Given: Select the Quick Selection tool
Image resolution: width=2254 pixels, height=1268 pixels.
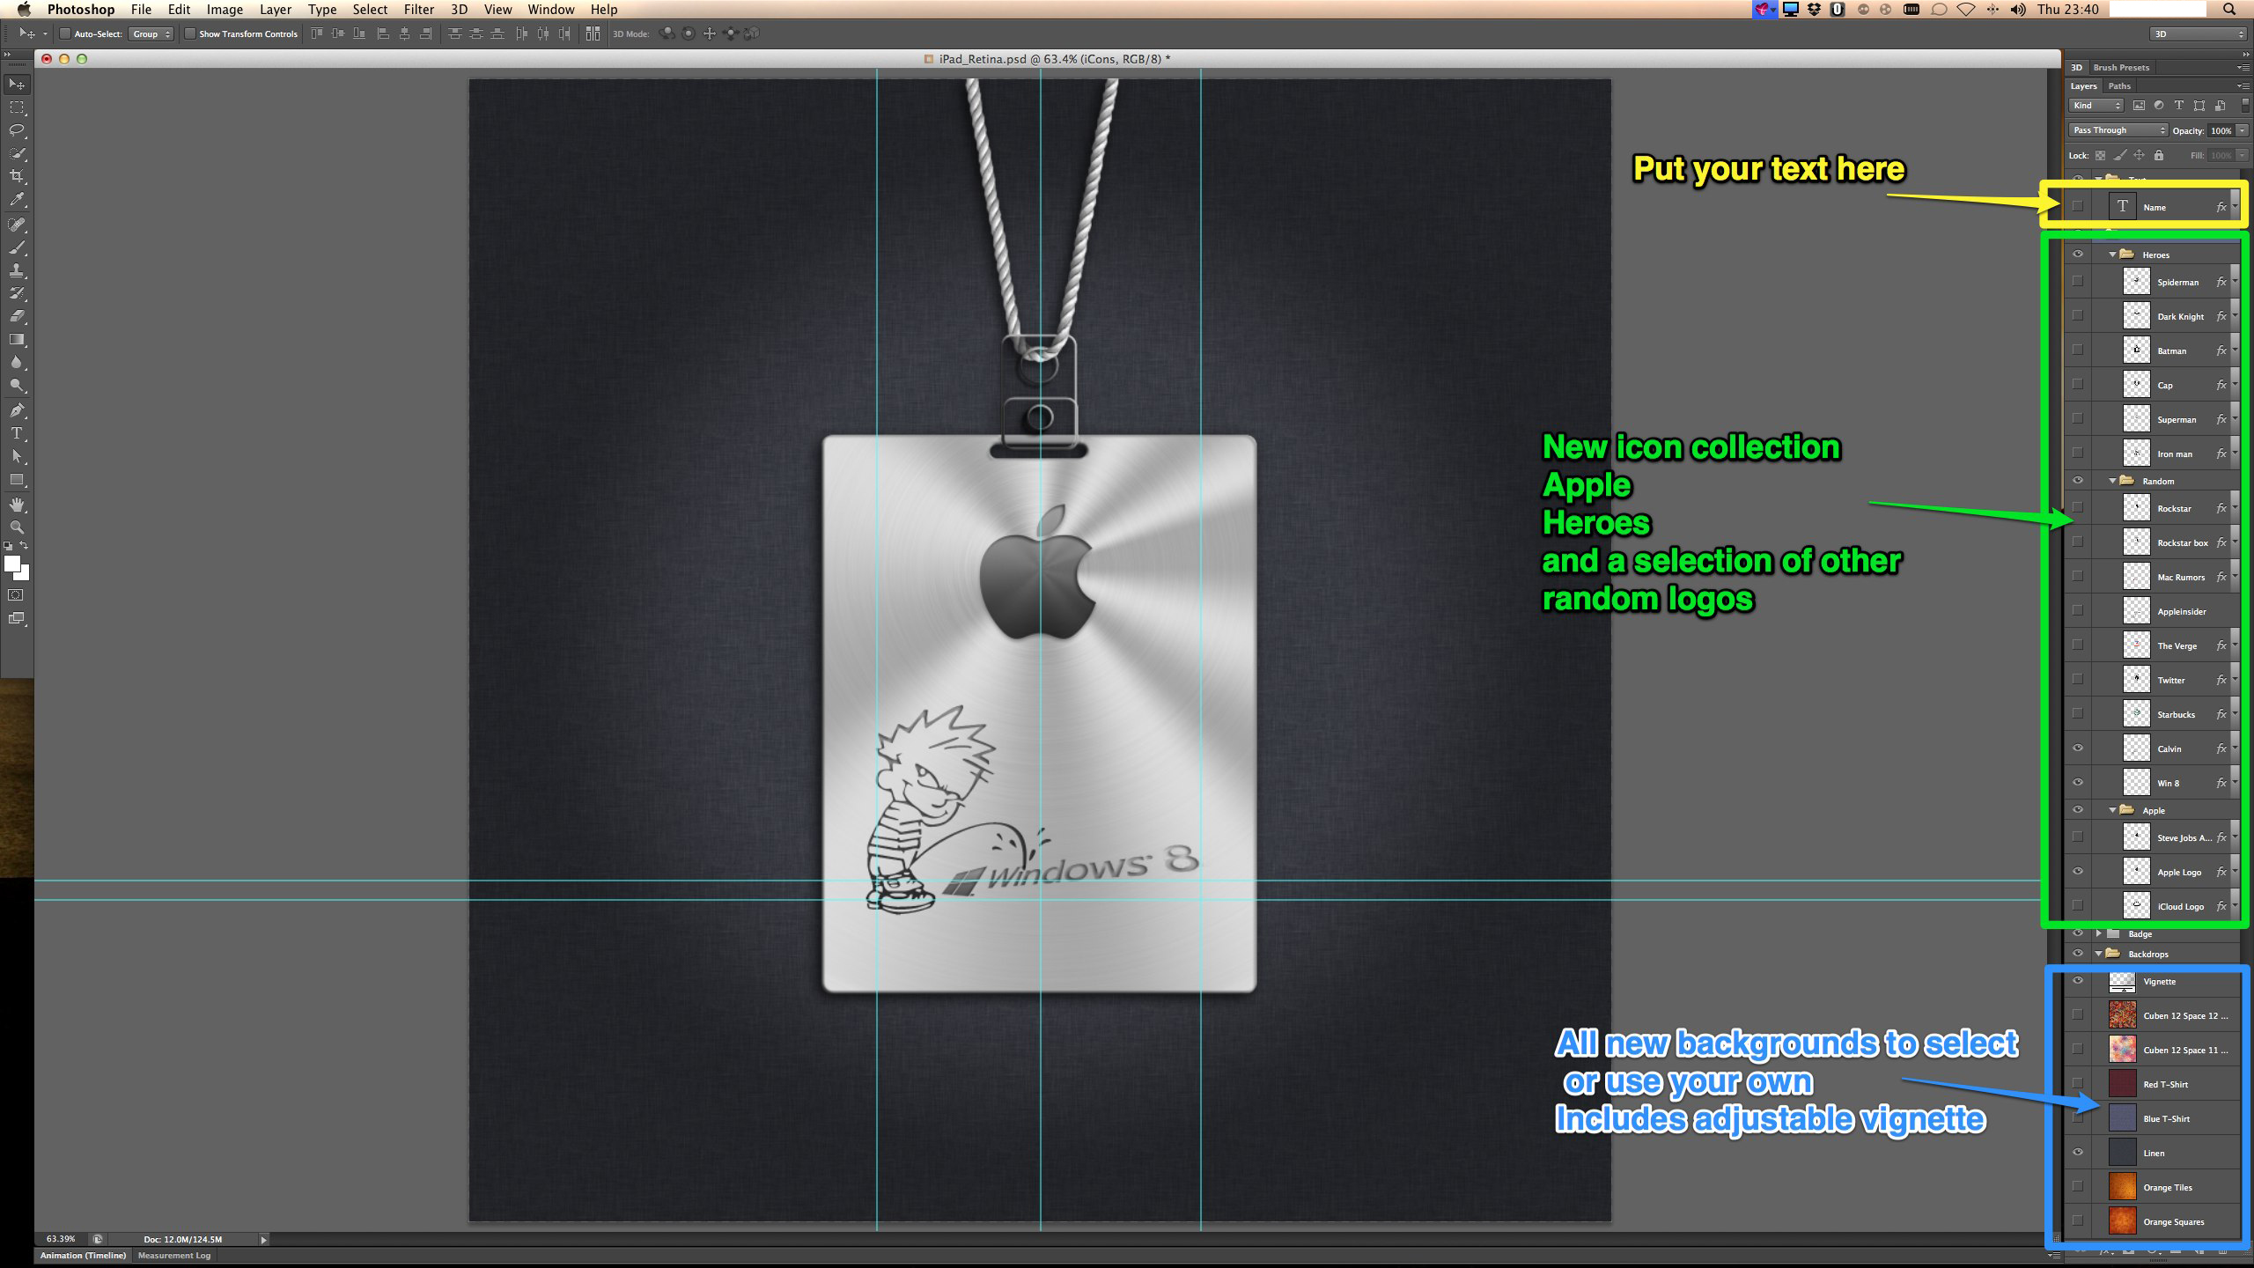Looking at the screenshot, I should tap(17, 153).
